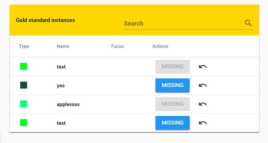Revert the applessss instance with its undo arrow
268x143 pixels.
203,104
